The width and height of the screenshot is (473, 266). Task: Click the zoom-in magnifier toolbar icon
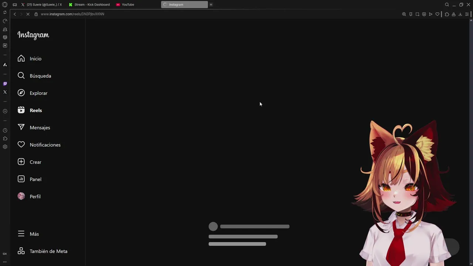[404, 14]
